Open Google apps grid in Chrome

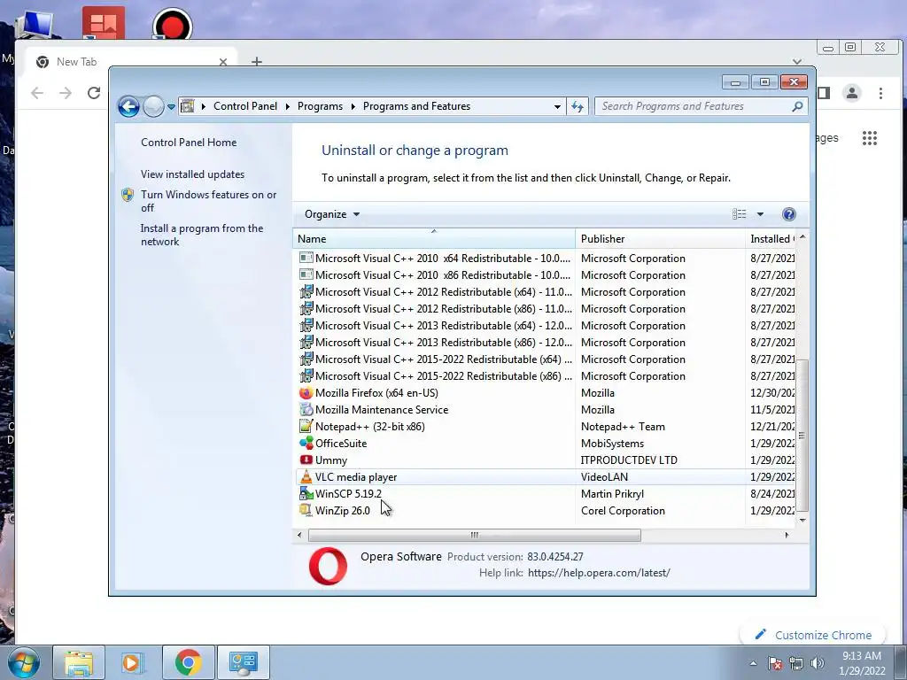click(x=870, y=137)
